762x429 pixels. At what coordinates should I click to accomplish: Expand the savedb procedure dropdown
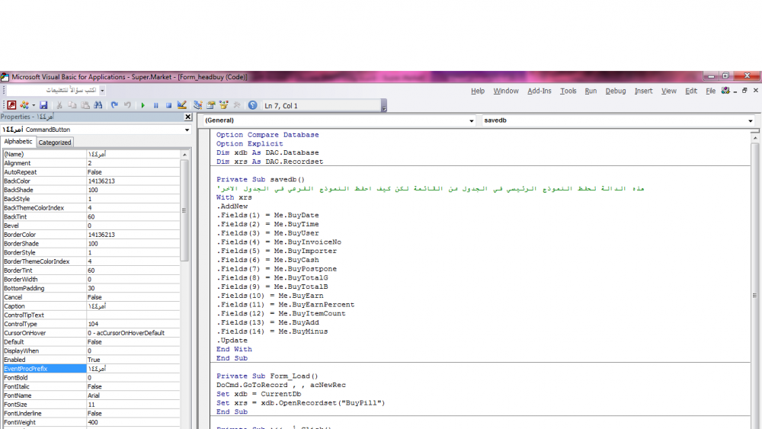tap(751, 120)
